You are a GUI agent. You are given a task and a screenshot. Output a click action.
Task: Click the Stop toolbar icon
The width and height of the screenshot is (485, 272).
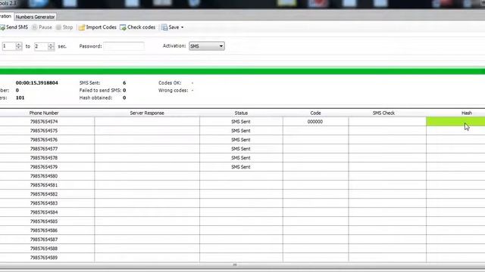coord(58,27)
